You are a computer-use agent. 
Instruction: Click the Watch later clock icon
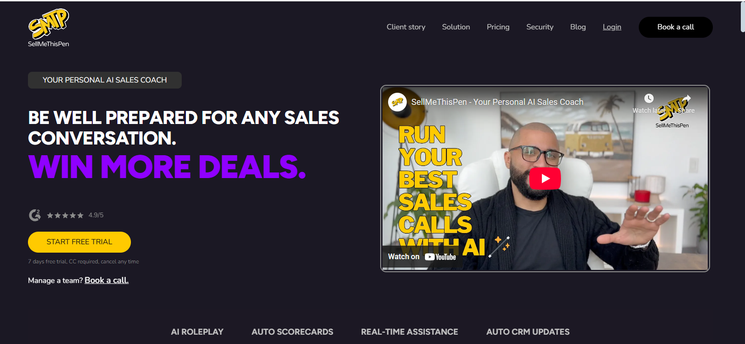click(649, 98)
